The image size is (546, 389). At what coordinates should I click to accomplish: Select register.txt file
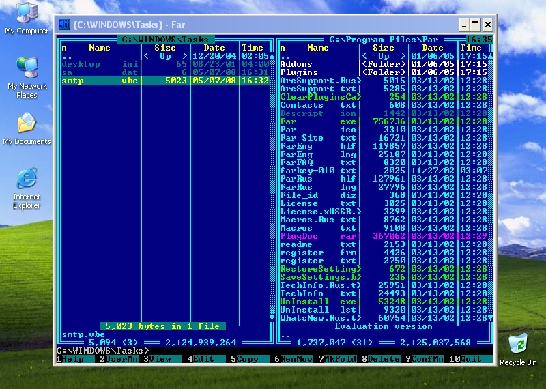point(384,261)
